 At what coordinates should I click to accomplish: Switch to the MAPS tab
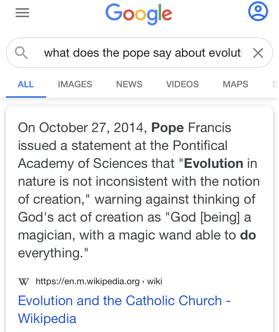click(x=235, y=84)
